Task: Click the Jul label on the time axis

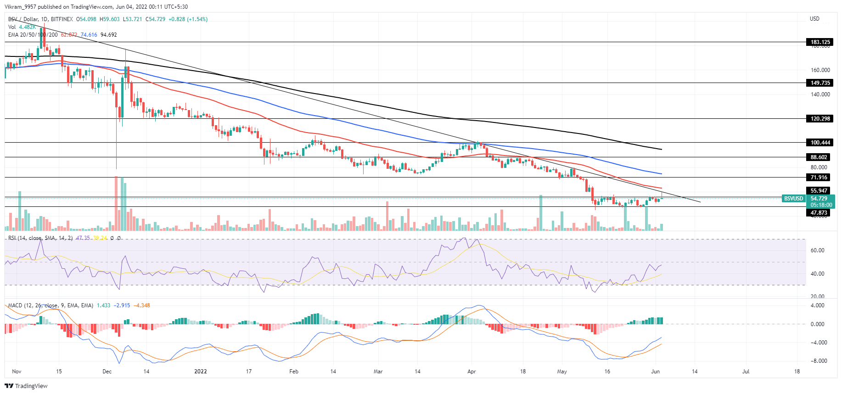Action: (746, 372)
